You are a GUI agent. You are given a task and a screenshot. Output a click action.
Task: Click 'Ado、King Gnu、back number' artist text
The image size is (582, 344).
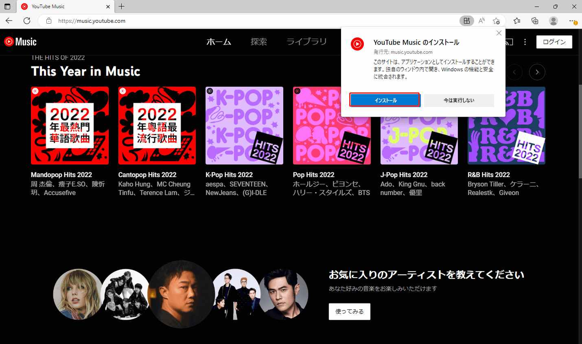point(412,188)
